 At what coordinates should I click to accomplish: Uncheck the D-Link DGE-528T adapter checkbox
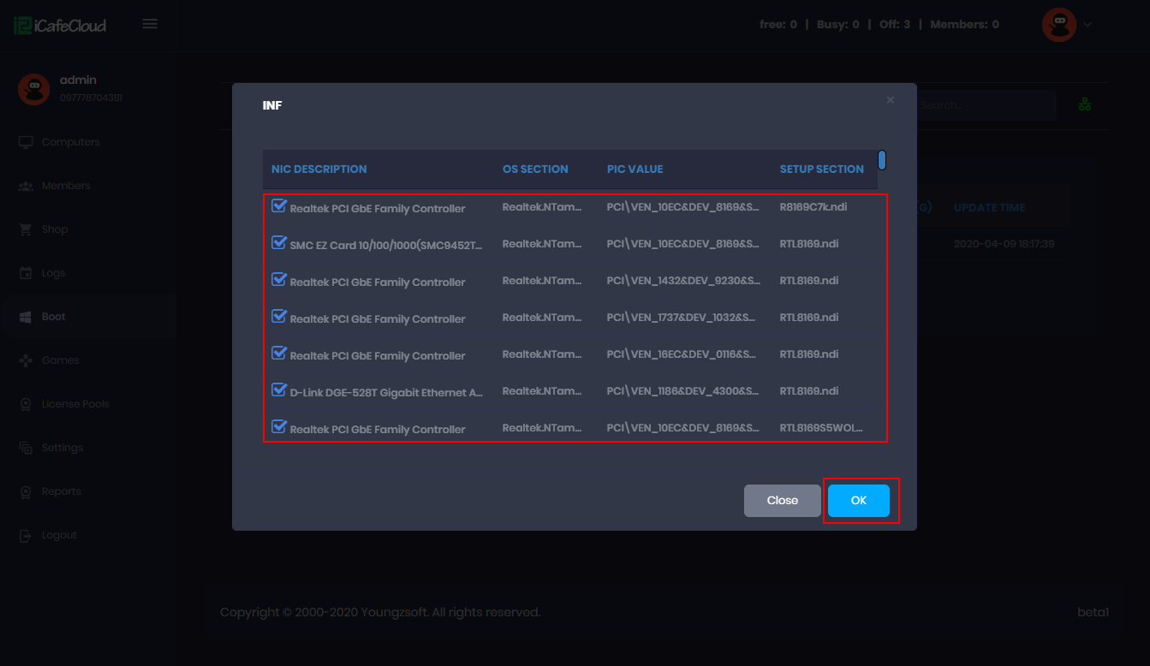coord(279,390)
